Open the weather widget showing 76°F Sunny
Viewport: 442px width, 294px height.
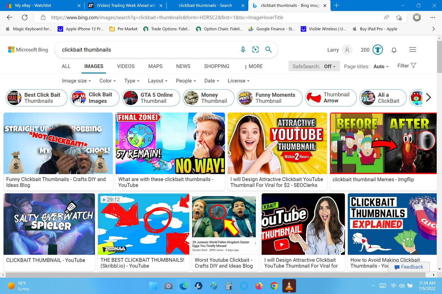[x=18, y=286]
